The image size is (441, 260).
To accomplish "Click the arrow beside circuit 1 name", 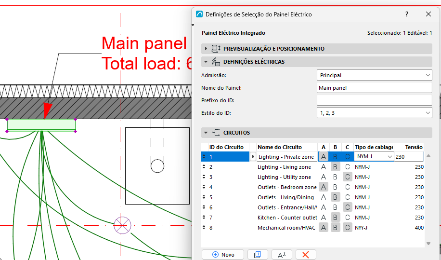I will pyautogui.click(x=253, y=157).
